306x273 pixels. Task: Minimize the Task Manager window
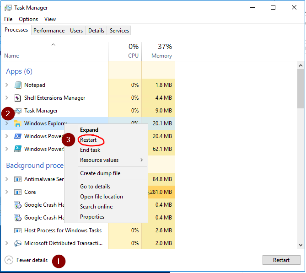coord(252,8)
